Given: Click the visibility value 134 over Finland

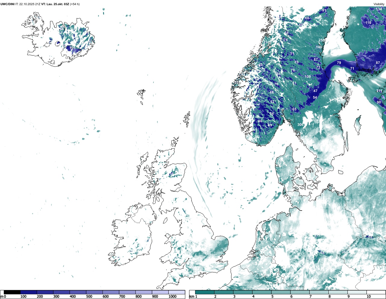Looking at the screenshot, I should pos(379,9).
